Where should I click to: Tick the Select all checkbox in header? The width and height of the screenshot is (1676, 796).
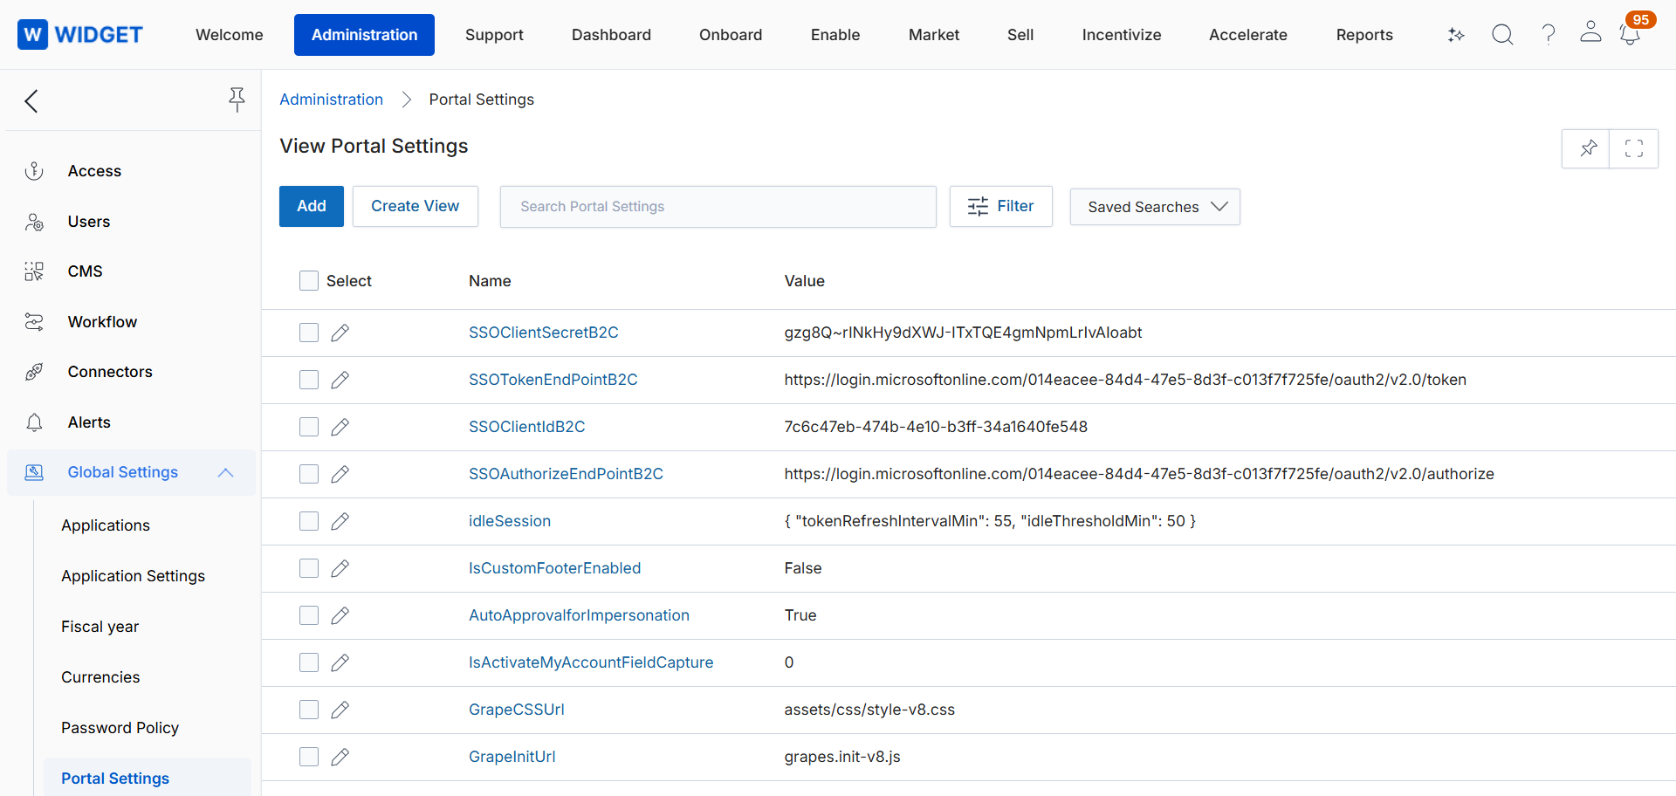[x=309, y=280]
